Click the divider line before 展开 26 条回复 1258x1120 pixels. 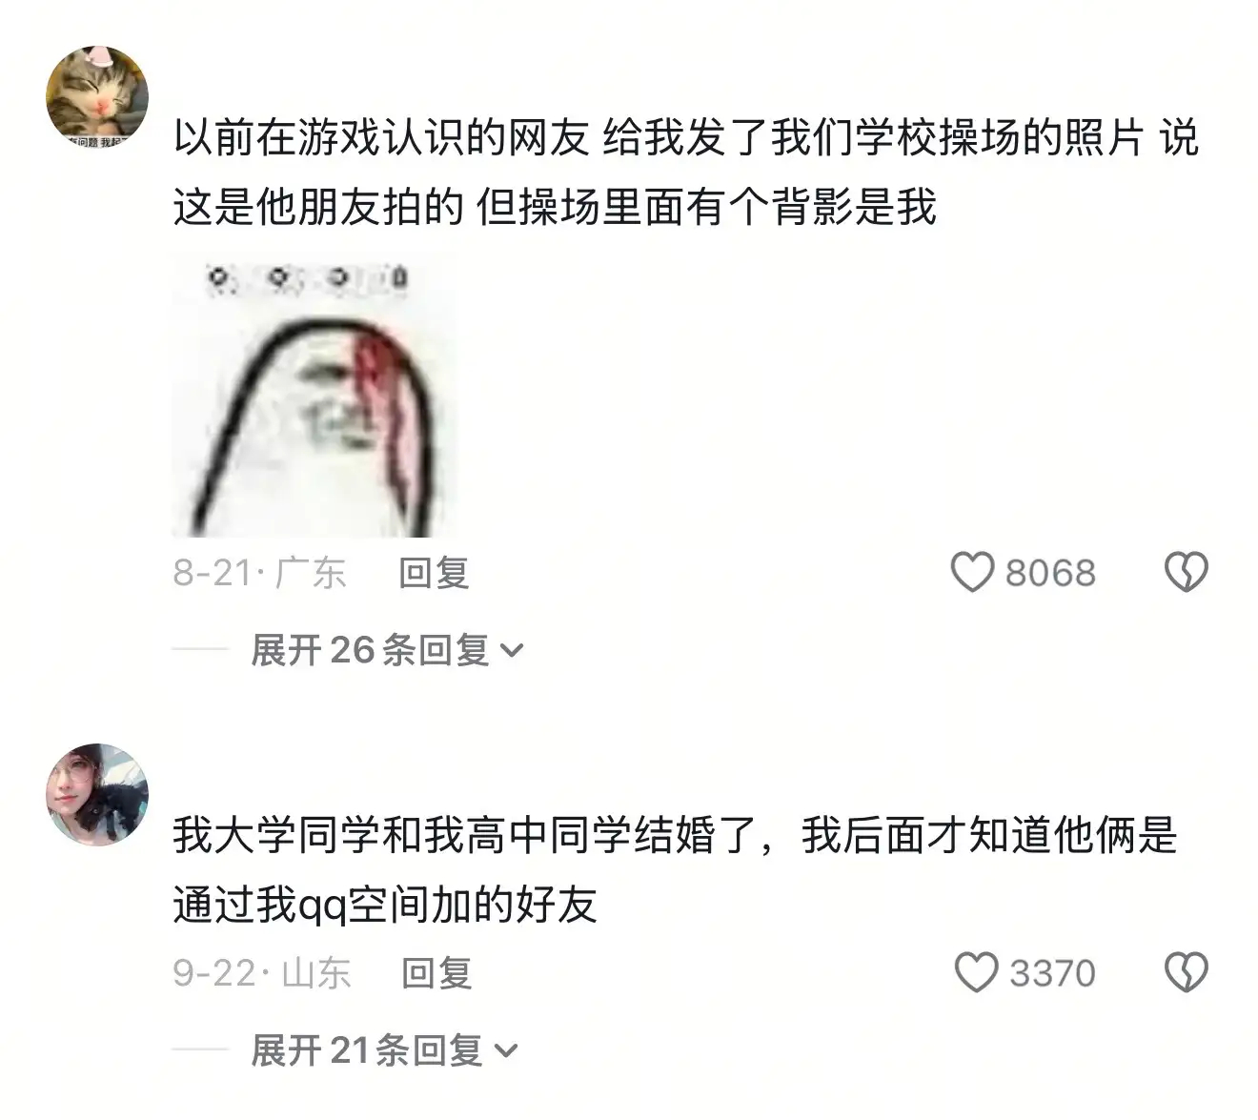tap(200, 650)
